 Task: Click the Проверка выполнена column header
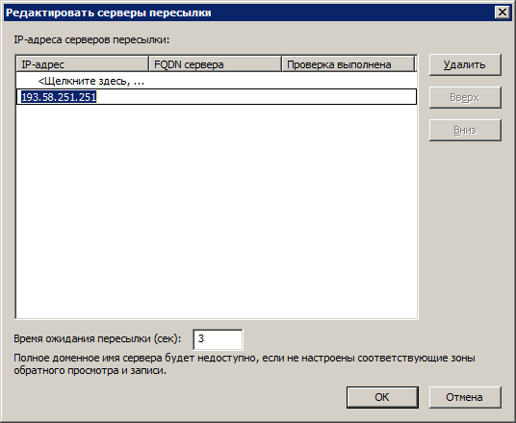tap(348, 64)
